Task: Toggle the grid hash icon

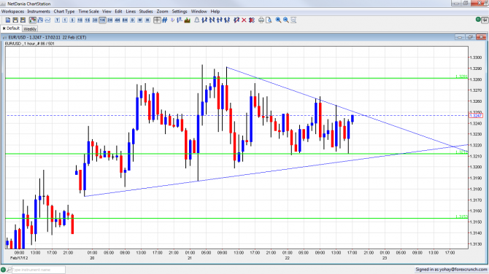Action: tap(165, 20)
